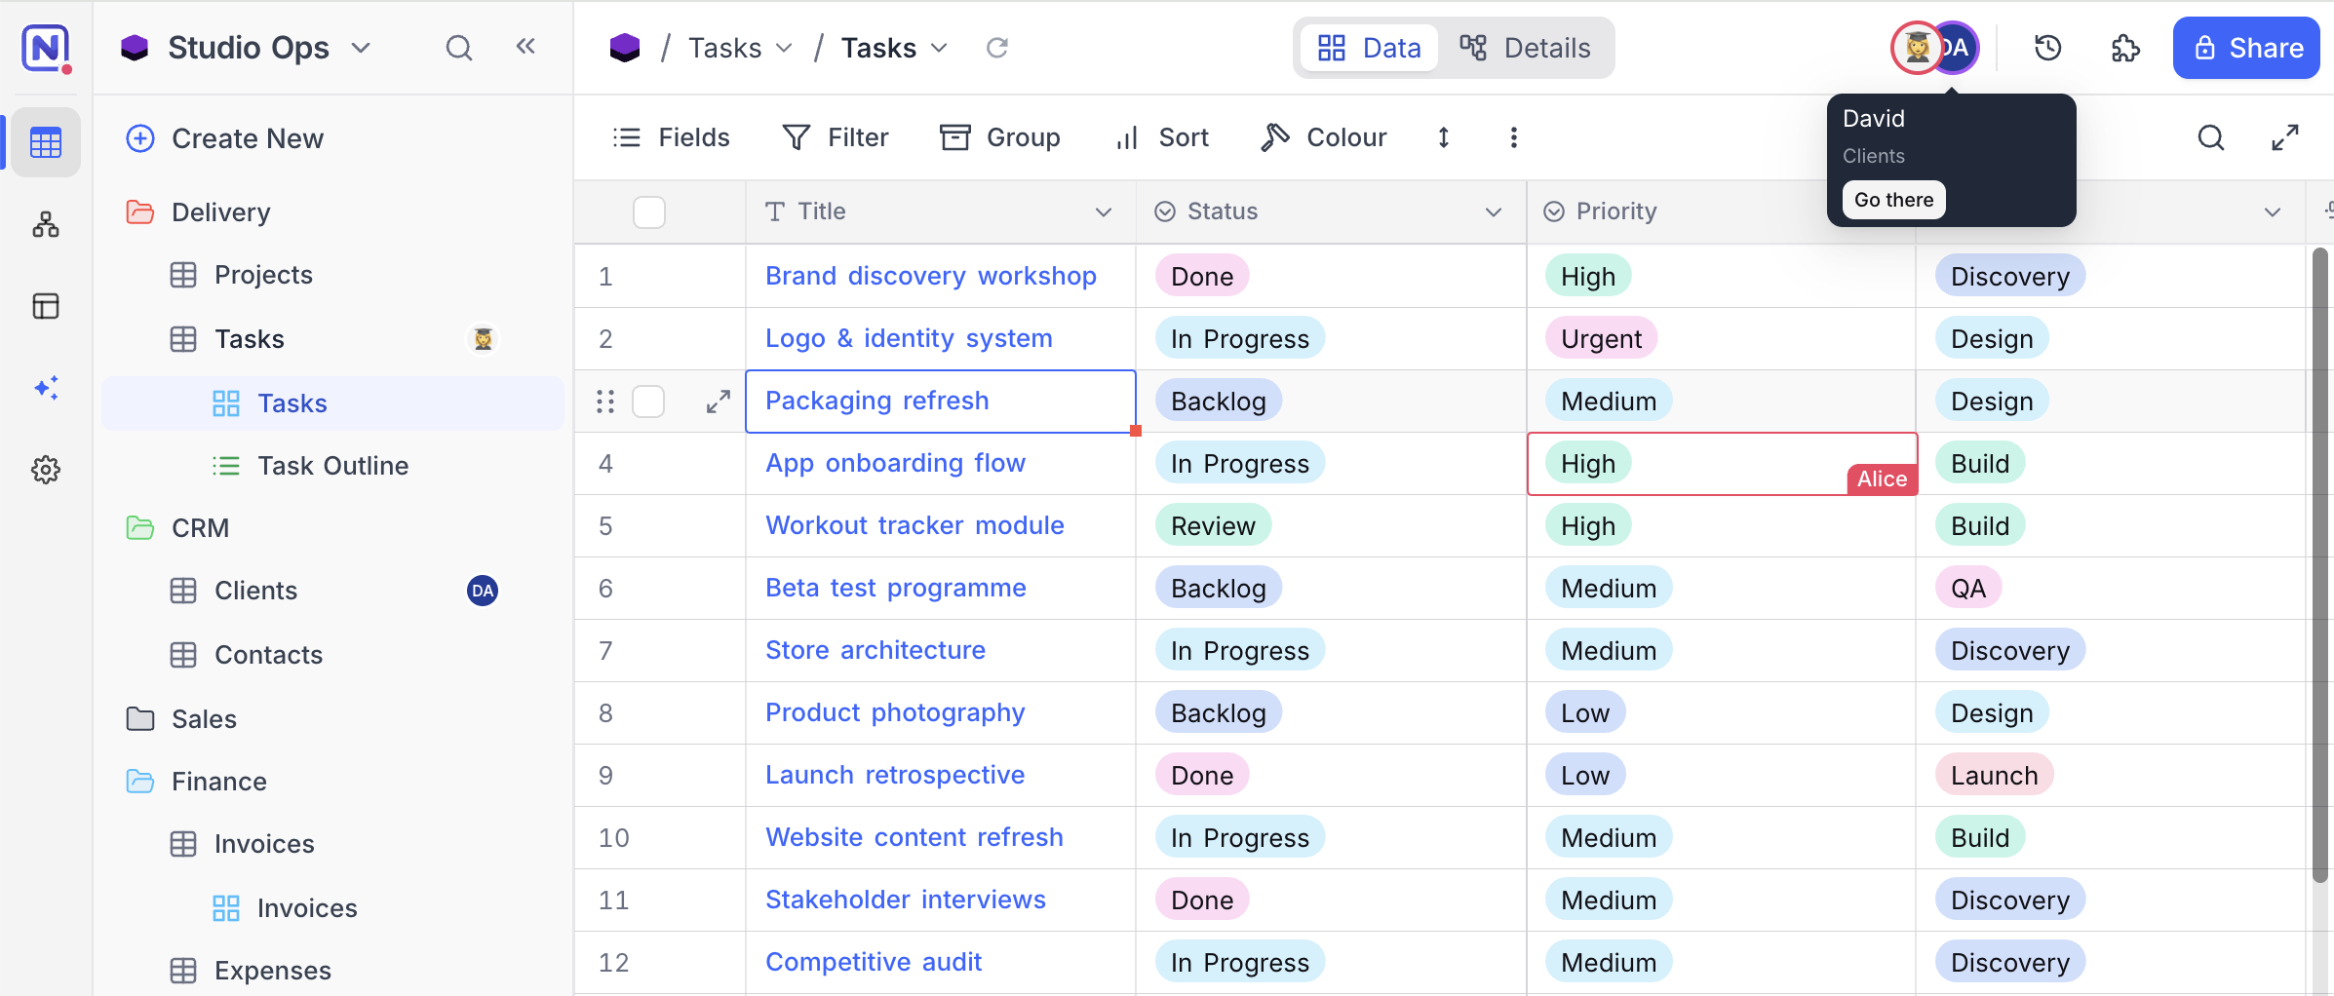Open the layout panel sidebar icon
Screen dimensions: 2334x996
[46, 307]
